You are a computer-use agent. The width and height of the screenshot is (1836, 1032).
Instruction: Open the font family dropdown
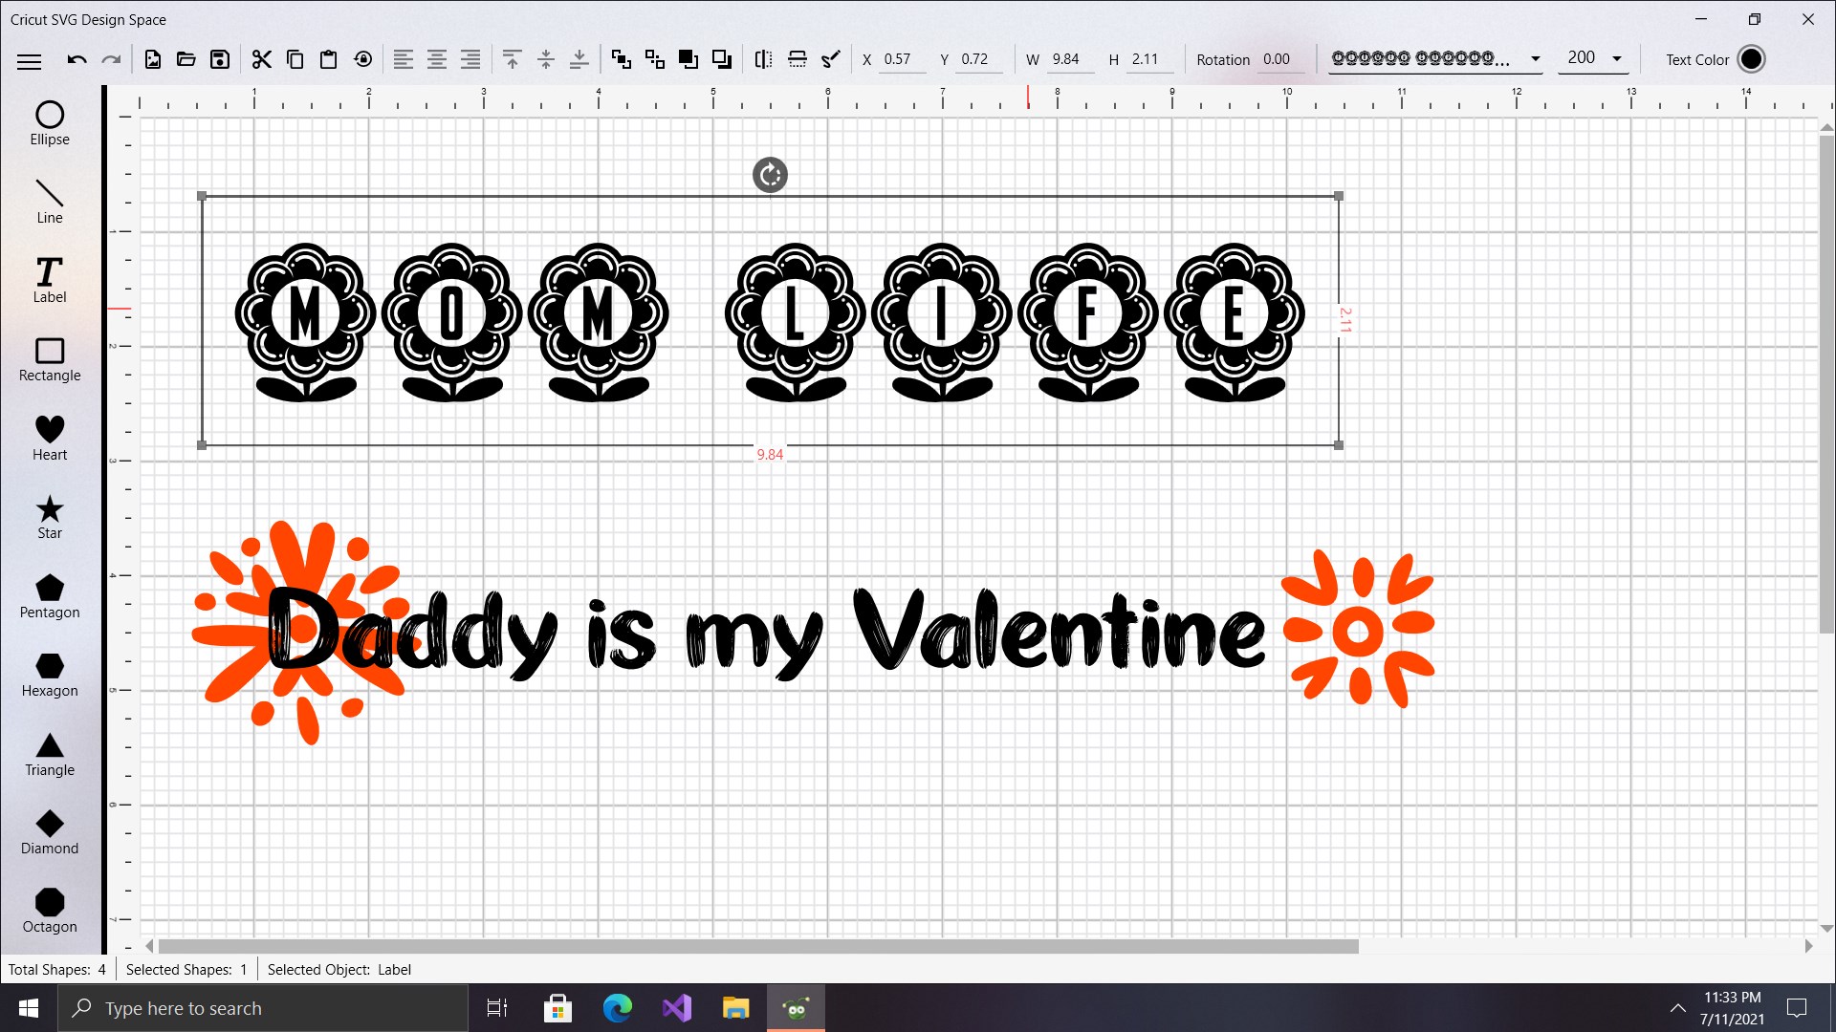click(x=1435, y=58)
